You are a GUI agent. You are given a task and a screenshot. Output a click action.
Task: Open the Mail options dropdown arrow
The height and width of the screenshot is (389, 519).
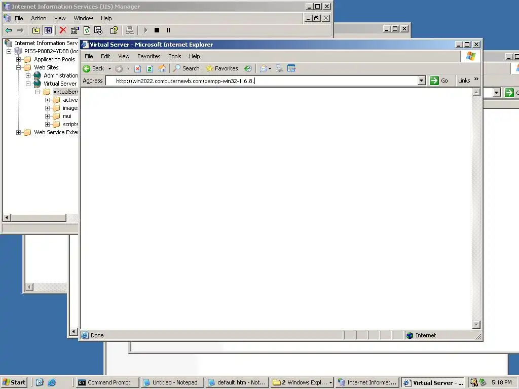(x=270, y=69)
